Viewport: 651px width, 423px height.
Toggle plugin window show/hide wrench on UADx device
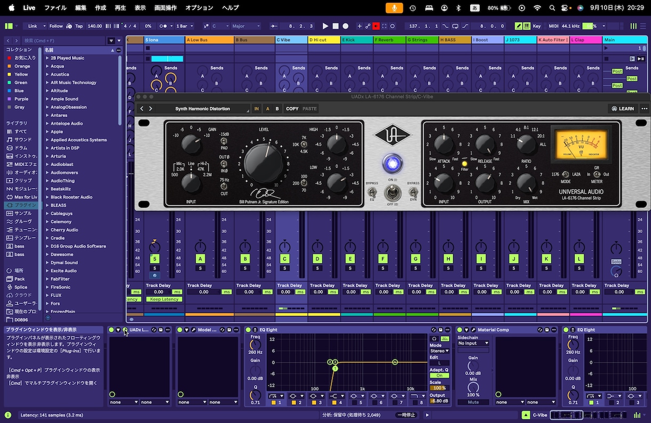pos(125,330)
